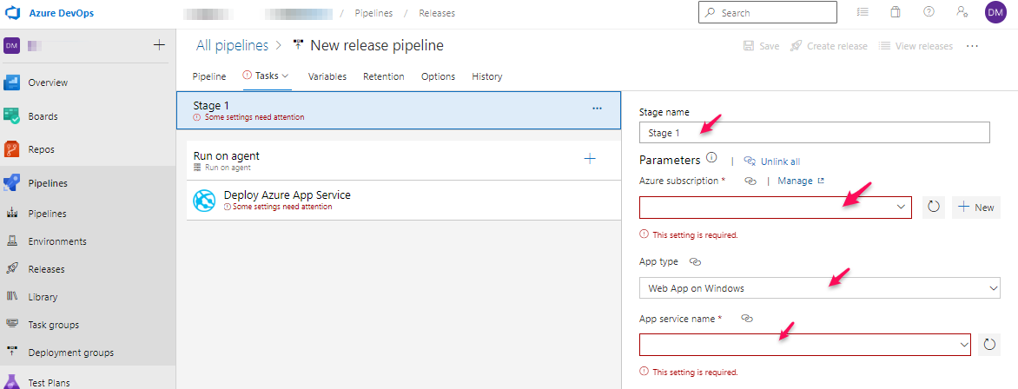Open the Azure DevOps home link
This screenshot has height=389, width=1018.
pos(62,13)
